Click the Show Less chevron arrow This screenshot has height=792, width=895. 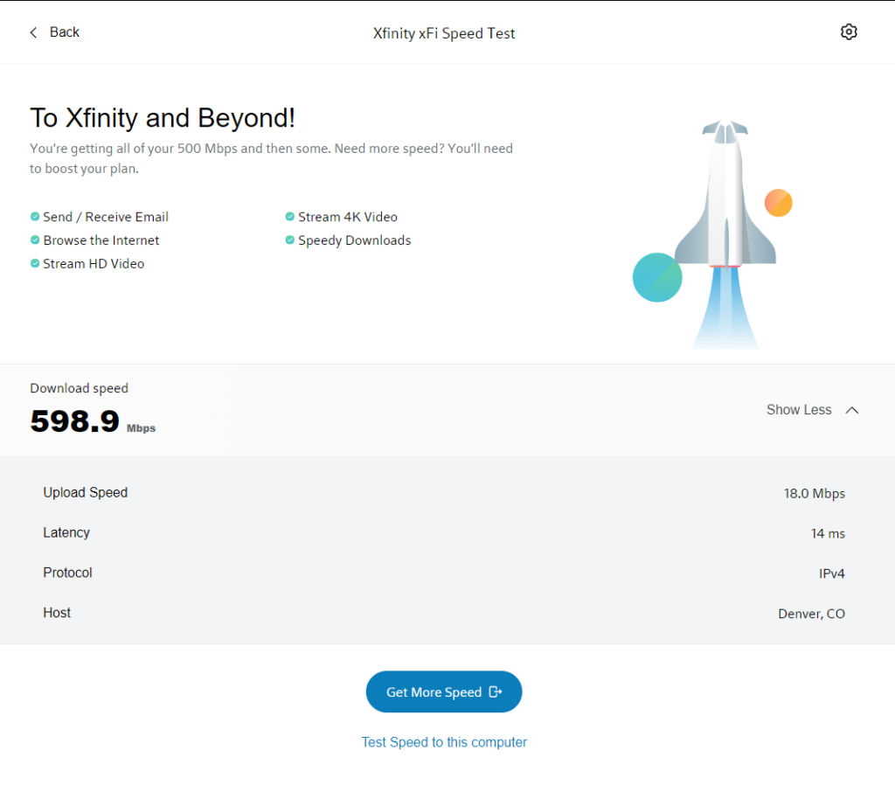pyautogui.click(x=852, y=409)
